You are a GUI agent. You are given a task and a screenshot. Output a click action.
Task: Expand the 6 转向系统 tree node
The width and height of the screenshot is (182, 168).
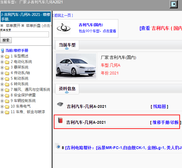pos(2,84)
